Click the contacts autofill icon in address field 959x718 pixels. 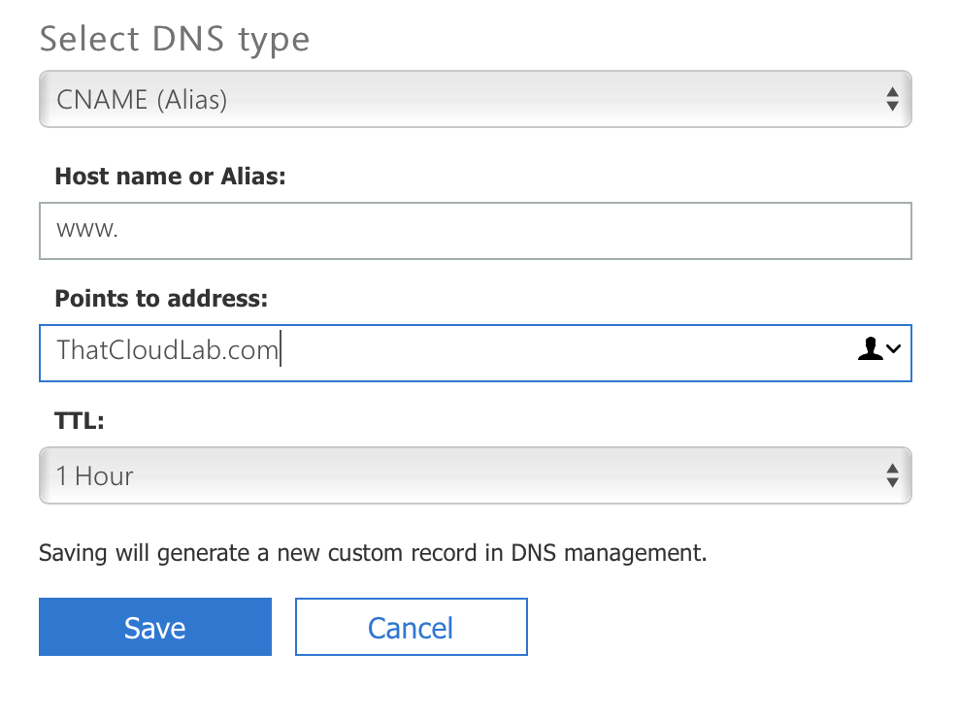pos(870,351)
